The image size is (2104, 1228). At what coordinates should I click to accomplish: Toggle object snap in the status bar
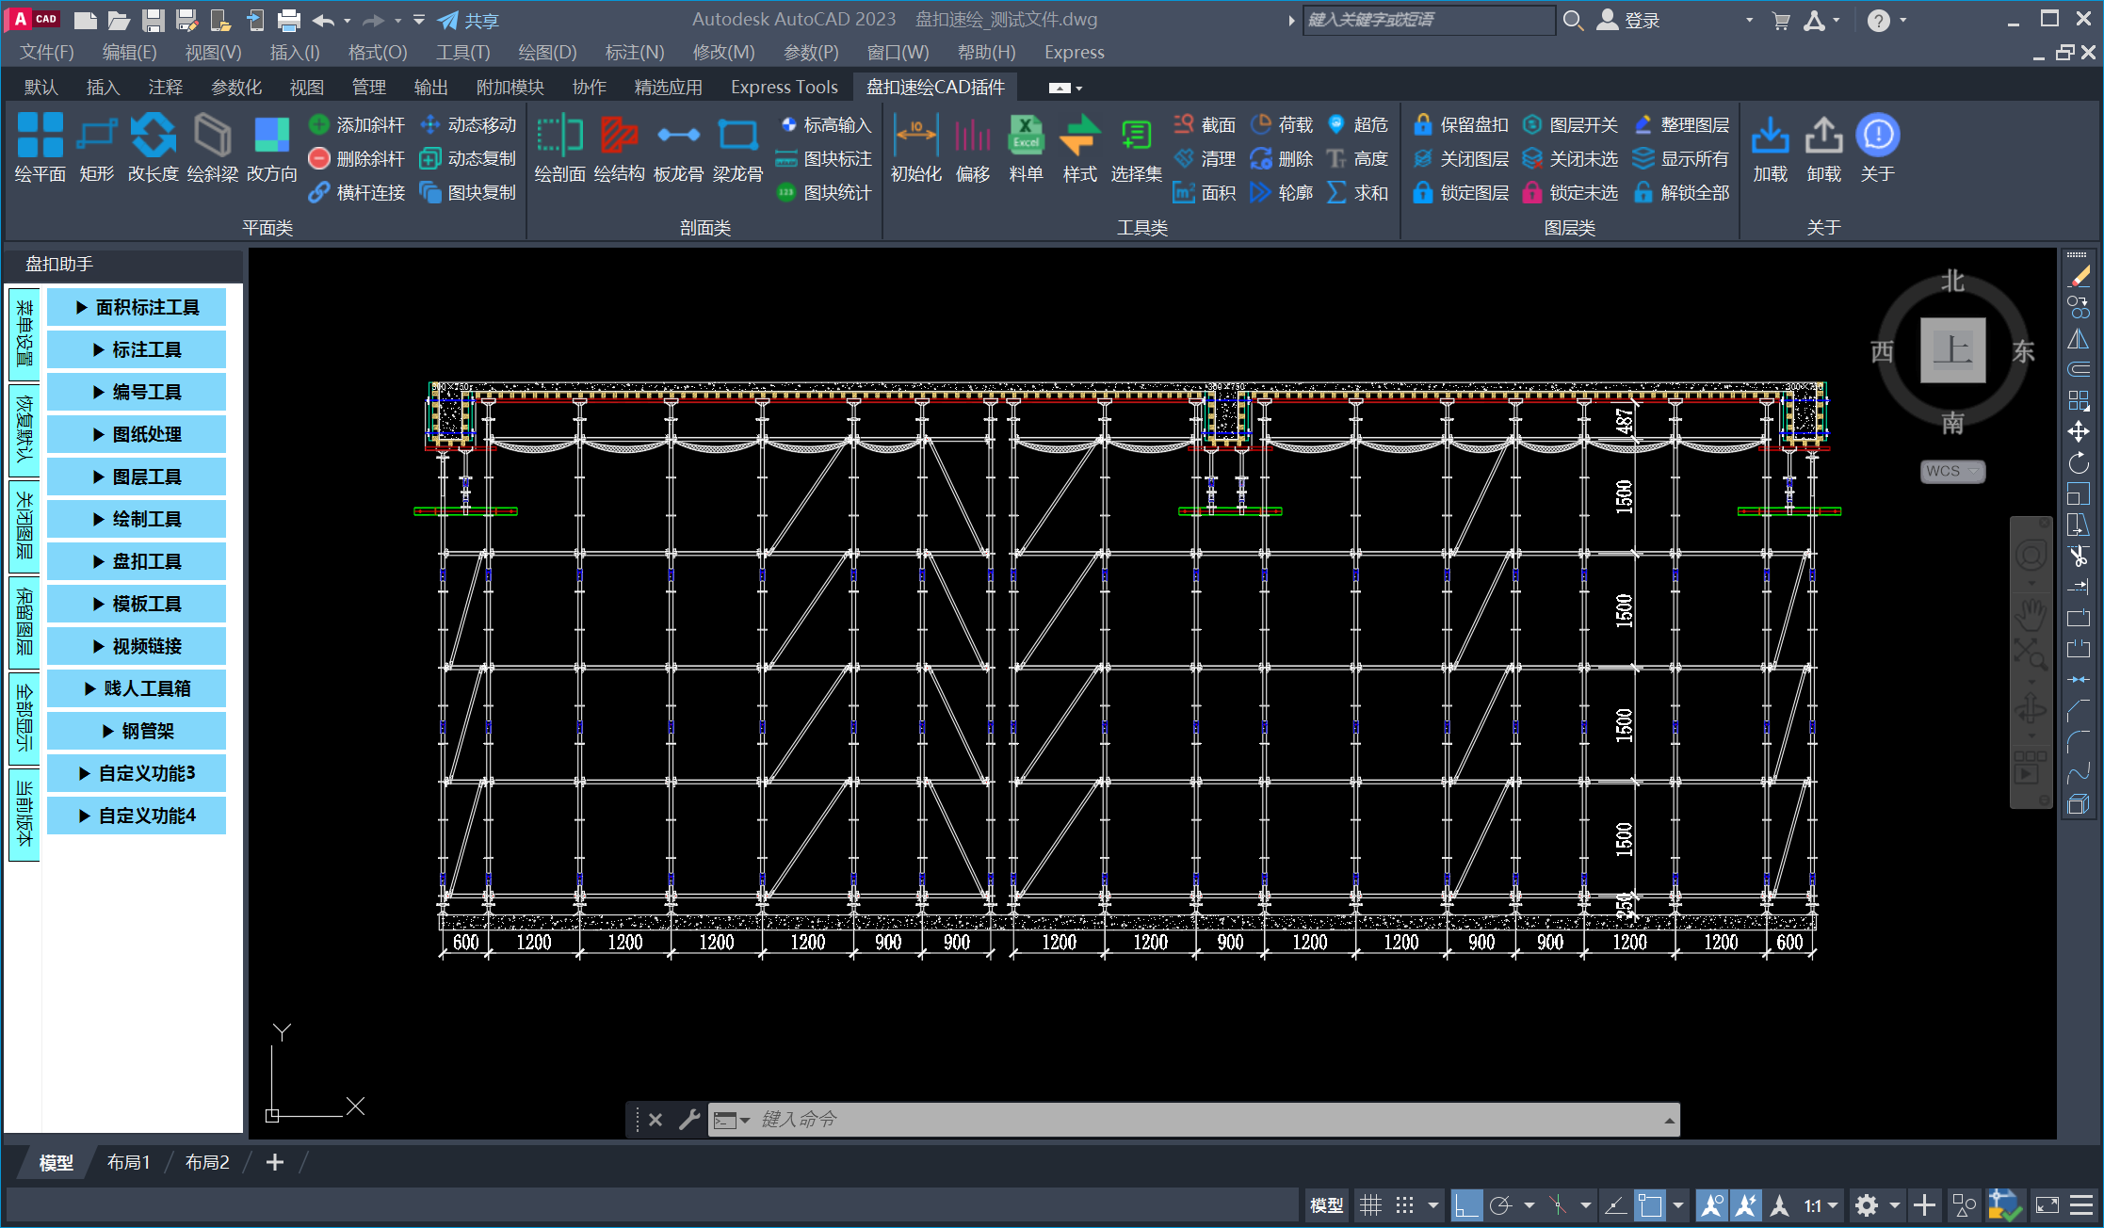click(x=1650, y=1205)
